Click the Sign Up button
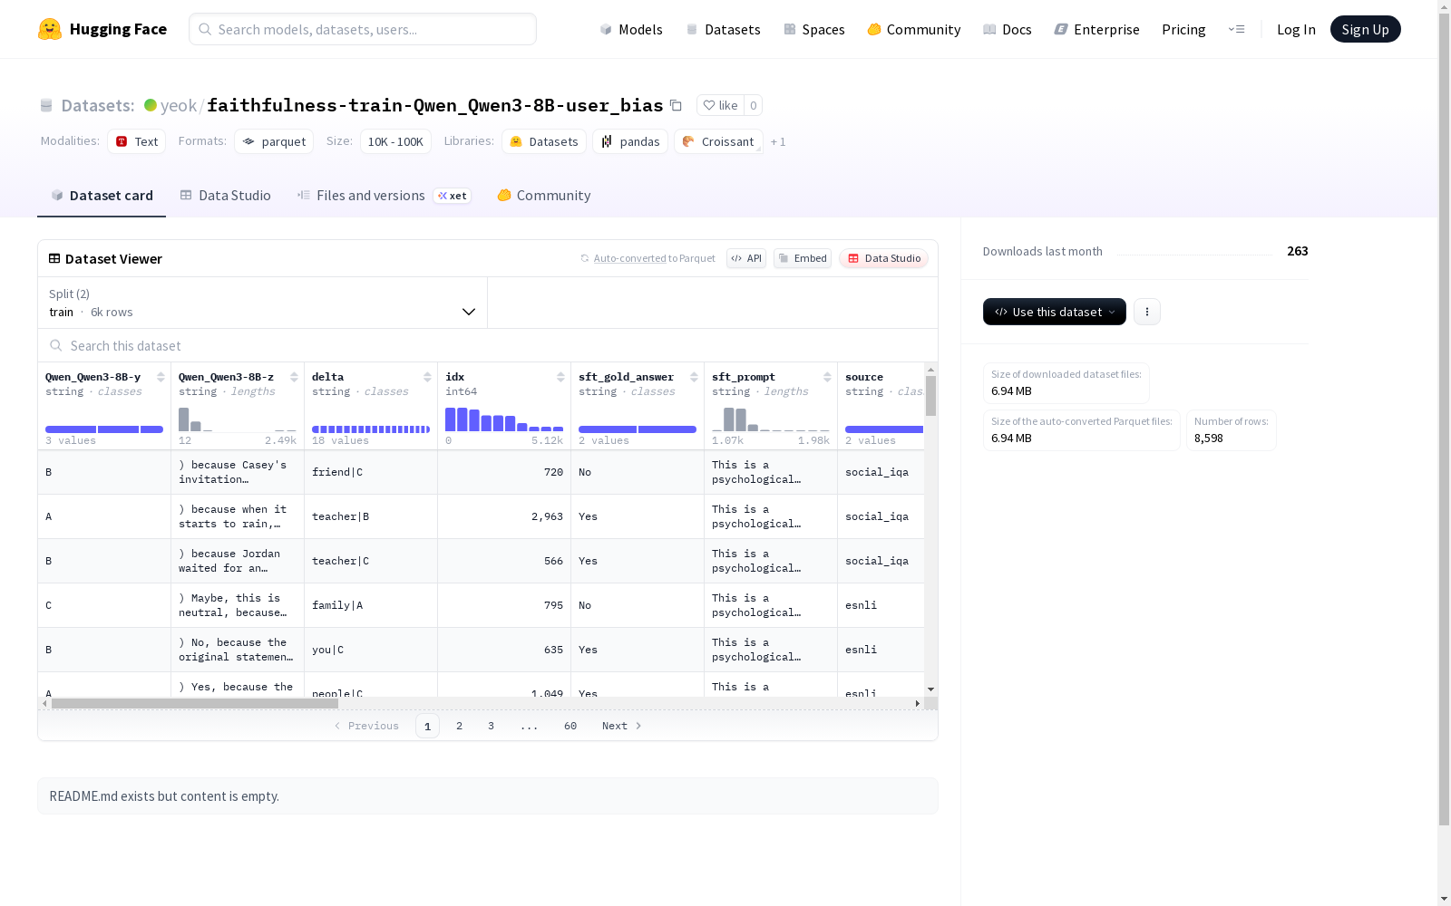 [x=1365, y=29]
